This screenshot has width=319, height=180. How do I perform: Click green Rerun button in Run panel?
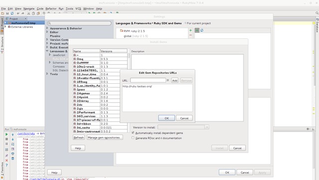click(x=6, y=135)
